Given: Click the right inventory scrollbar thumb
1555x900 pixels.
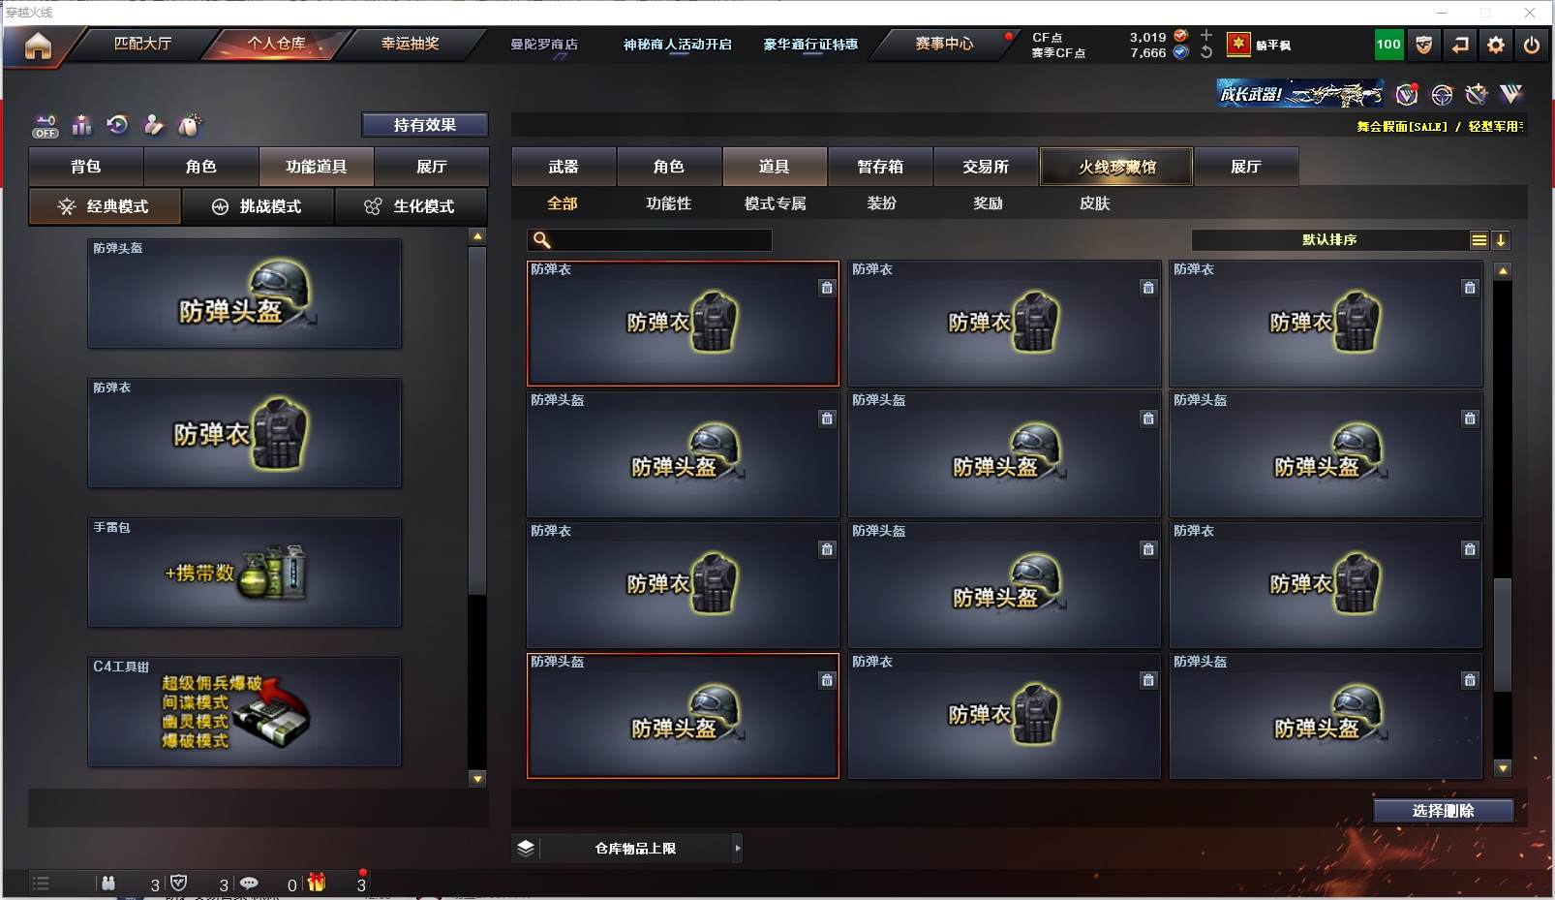Looking at the screenshot, I should click(x=1503, y=635).
